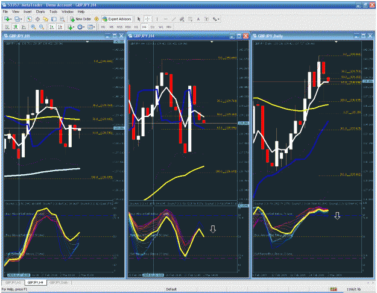Select the W1 timeframe button
Viewport: 377px width, 293px height.
point(160,27)
